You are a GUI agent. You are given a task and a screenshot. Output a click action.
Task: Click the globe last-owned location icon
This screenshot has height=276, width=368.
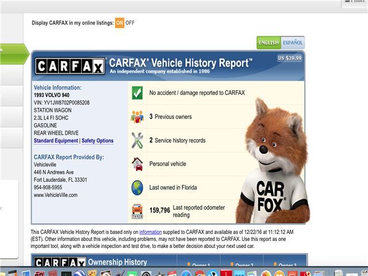(x=137, y=188)
